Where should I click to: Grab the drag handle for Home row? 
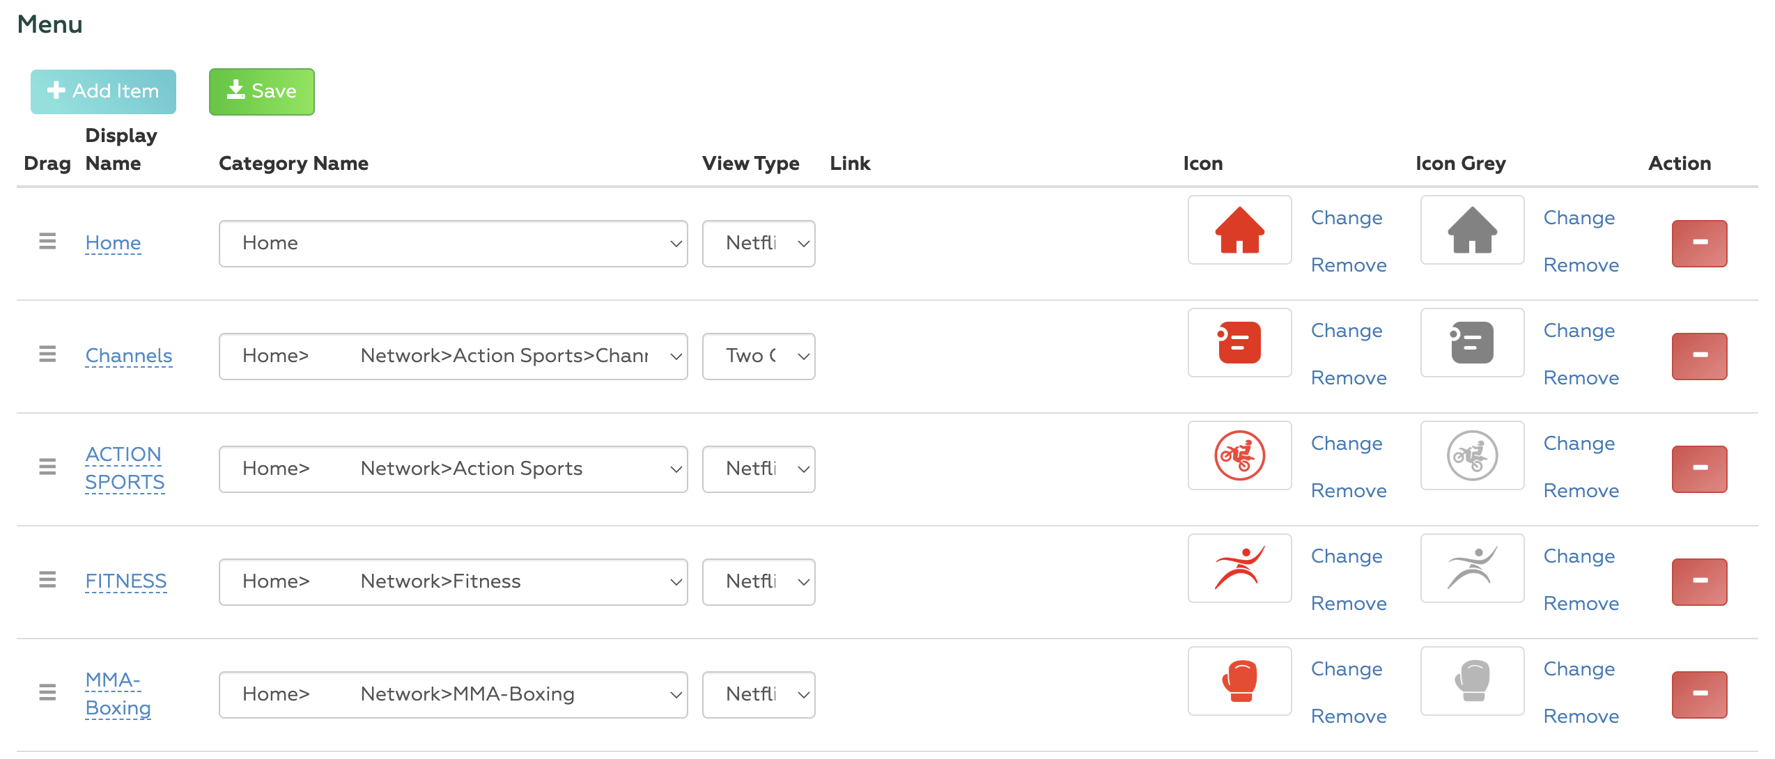(47, 242)
